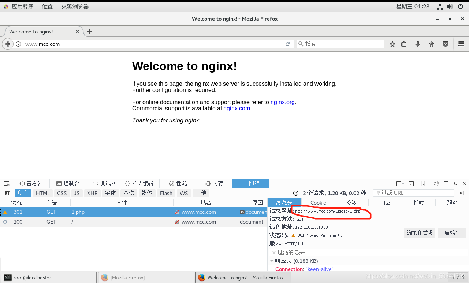Open the 响应 details tab
Screen dimensions: 469x283
click(385, 203)
